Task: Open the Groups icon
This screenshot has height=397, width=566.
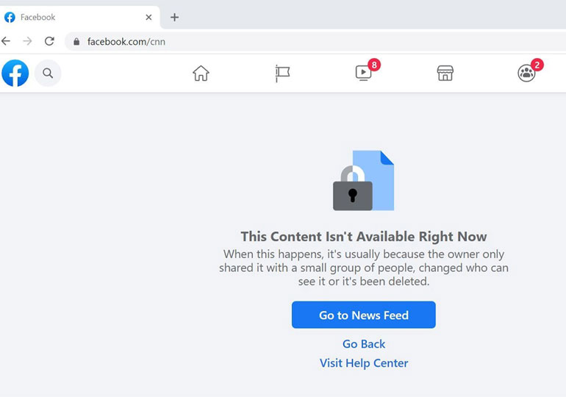Action: 526,73
